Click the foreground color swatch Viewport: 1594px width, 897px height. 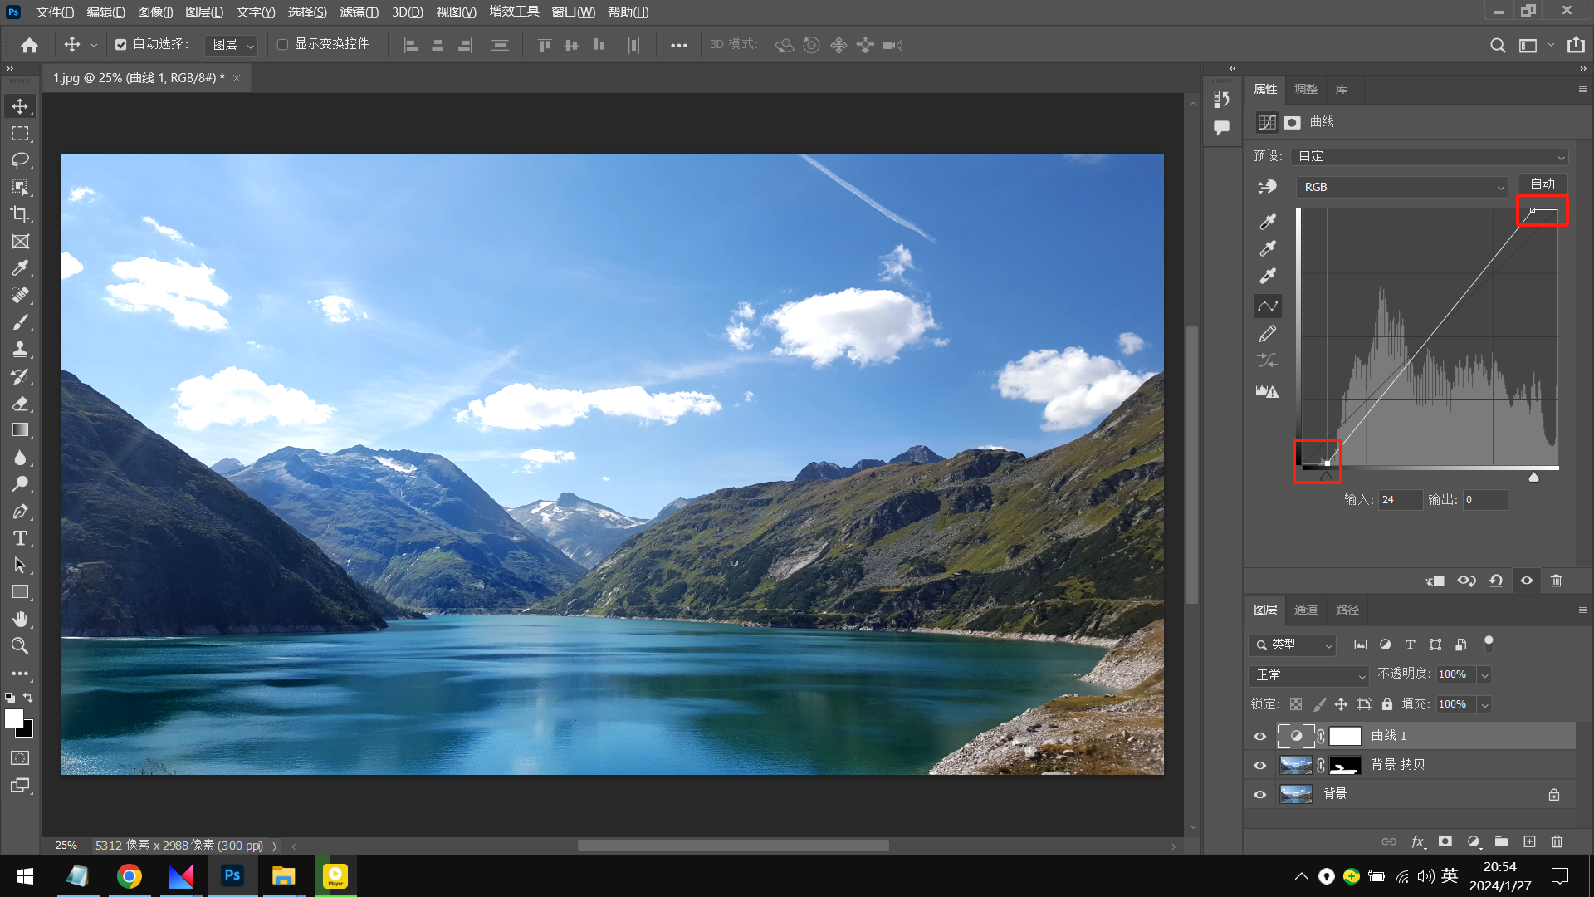click(x=14, y=718)
